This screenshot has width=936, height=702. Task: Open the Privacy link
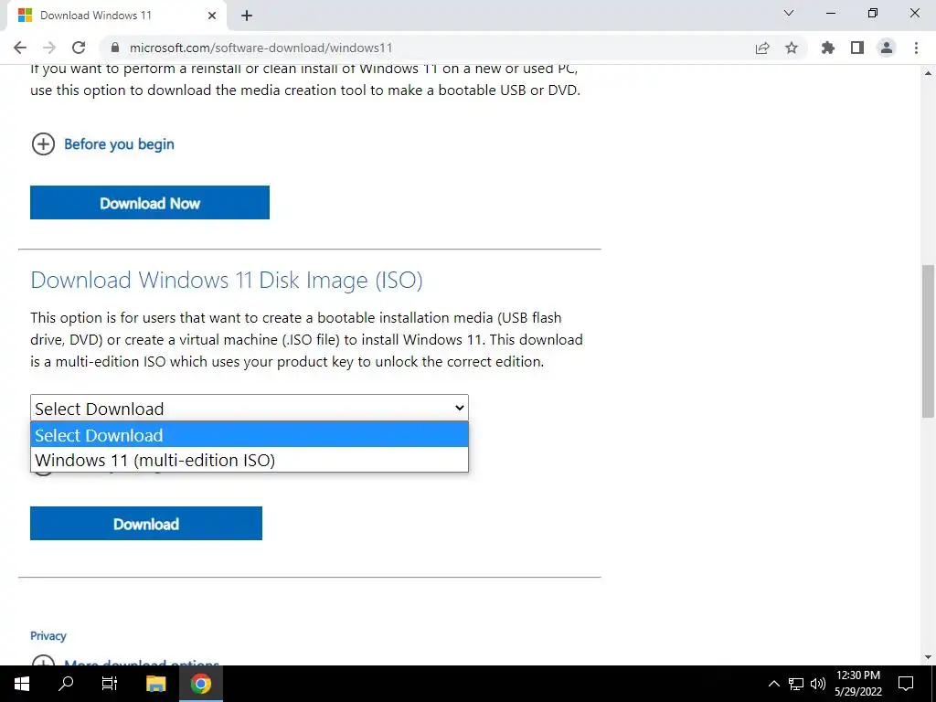48,636
